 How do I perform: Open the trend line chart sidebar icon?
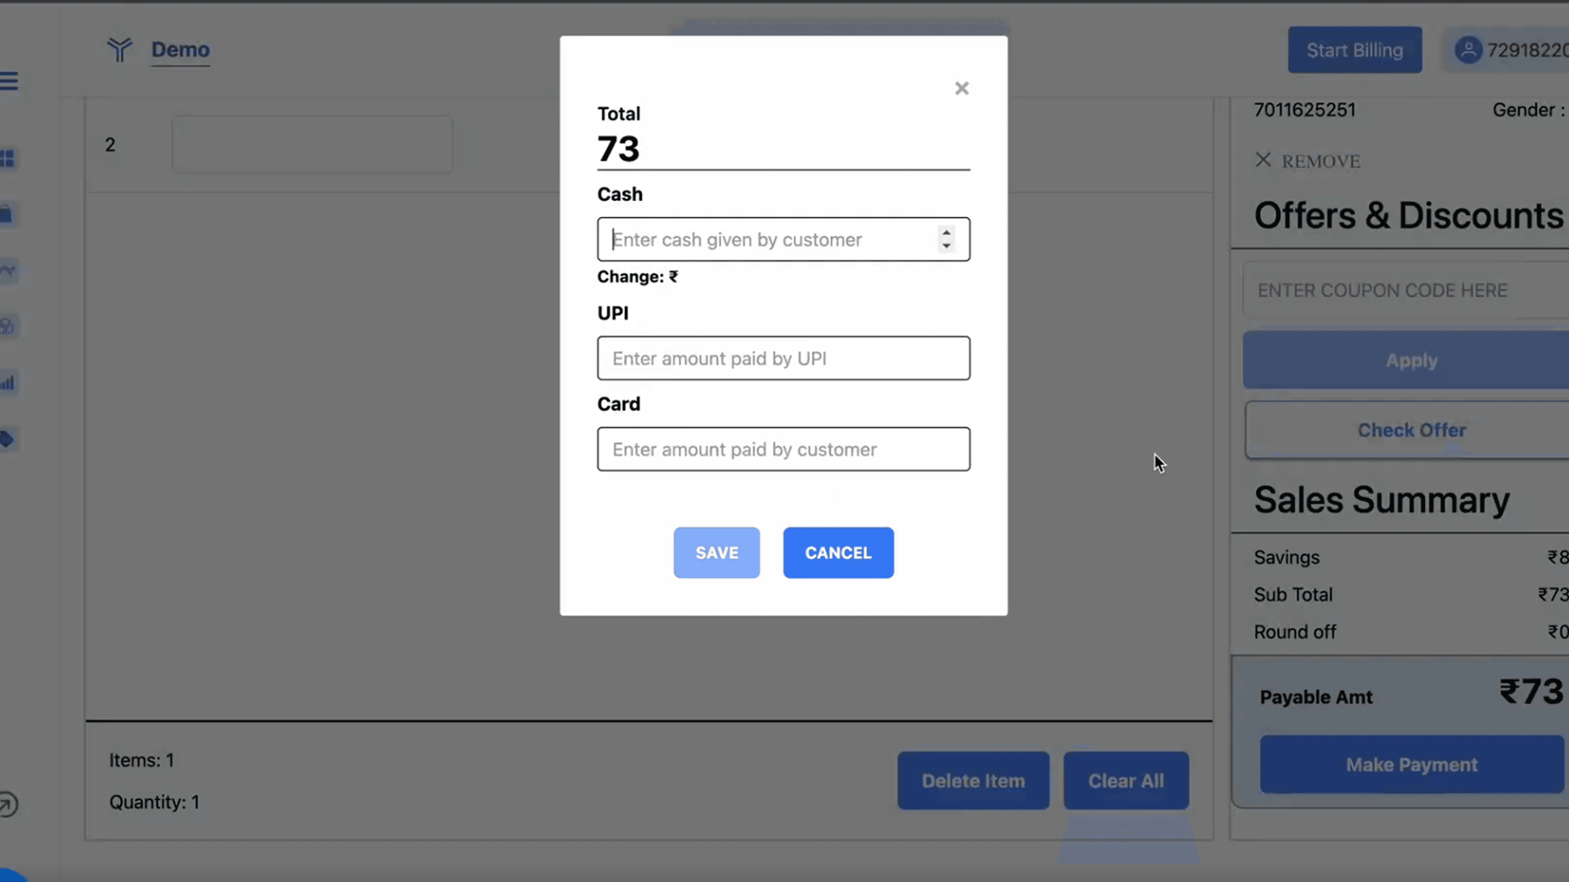[7, 271]
